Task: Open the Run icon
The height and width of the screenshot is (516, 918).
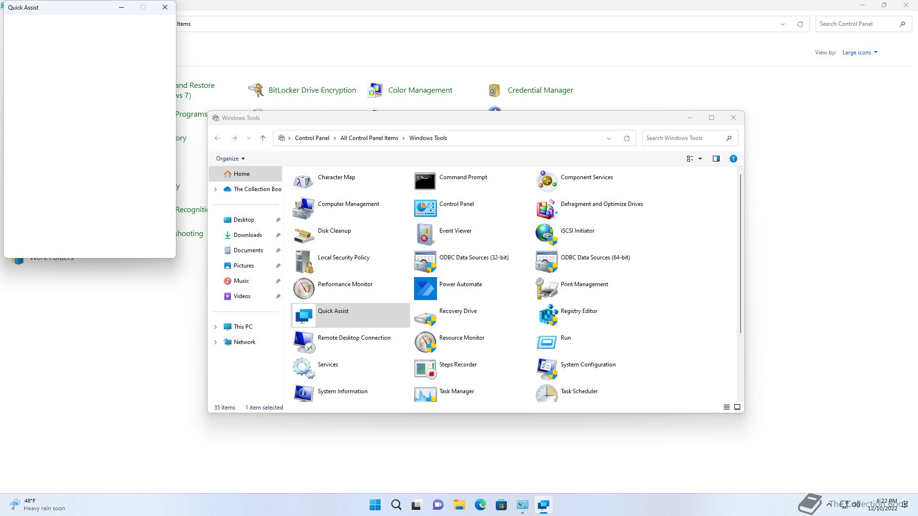Action: 546,342
